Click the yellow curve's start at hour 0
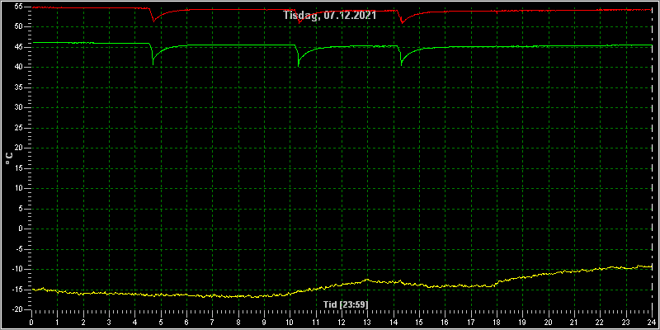The height and width of the screenshot is (330, 660). tap(32, 289)
